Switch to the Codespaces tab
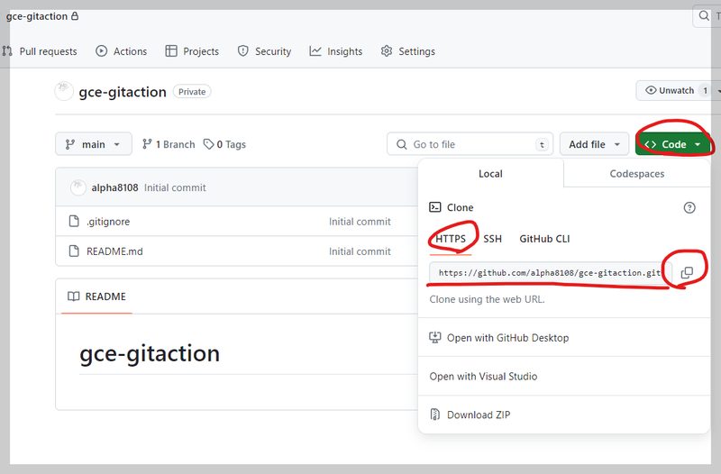Viewport: 721px width, 474px height. tap(637, 174)
